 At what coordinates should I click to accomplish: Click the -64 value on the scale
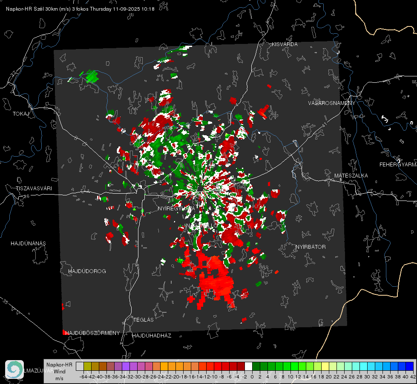coord(83,377)
